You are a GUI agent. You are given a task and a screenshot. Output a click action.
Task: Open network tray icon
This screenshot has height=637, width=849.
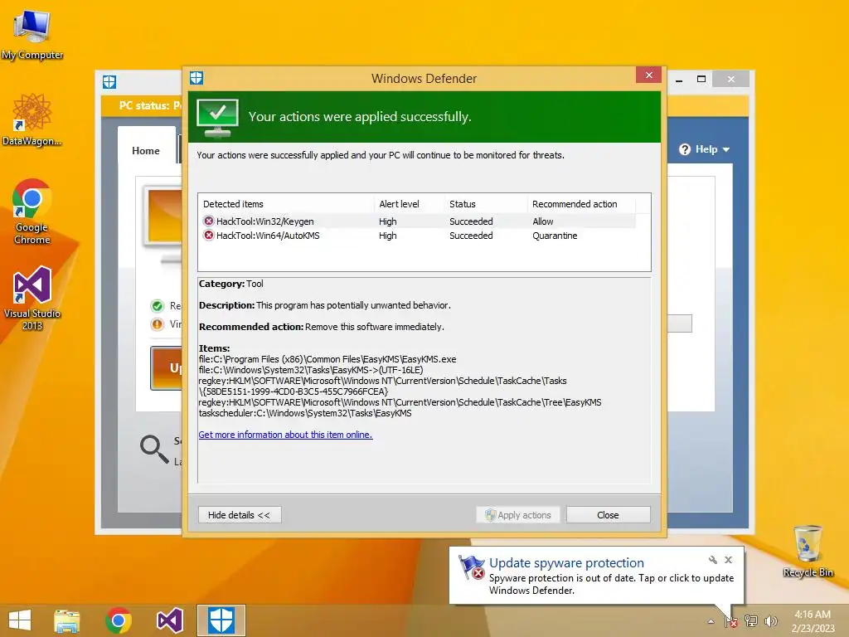click(x=751, y=621)
